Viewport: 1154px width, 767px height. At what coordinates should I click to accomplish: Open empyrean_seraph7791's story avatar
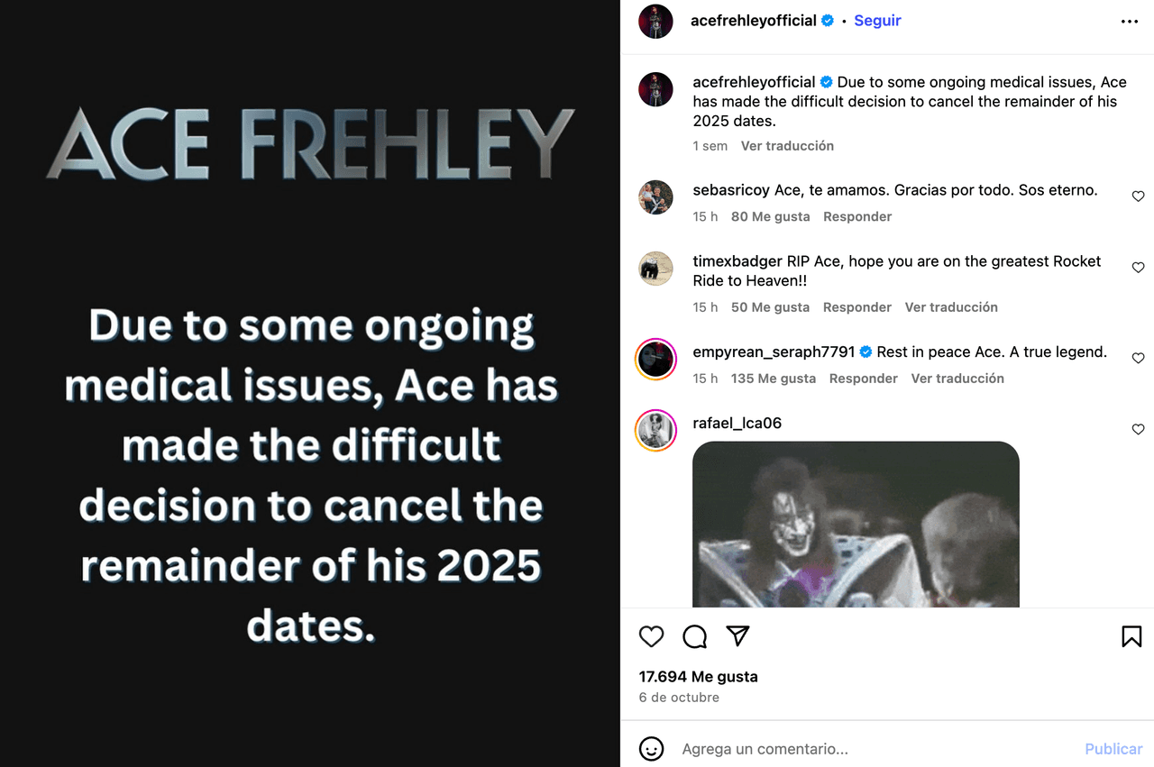(655, 360)
